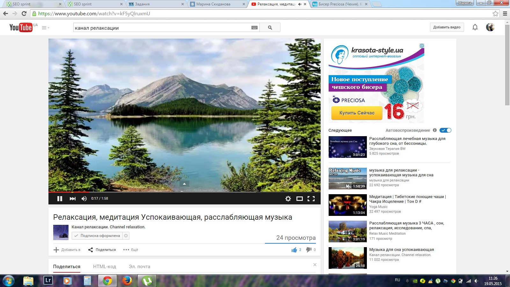Open system volume tray icon
The width and height of the screenshot is (510, 287).
pos(476,281)
